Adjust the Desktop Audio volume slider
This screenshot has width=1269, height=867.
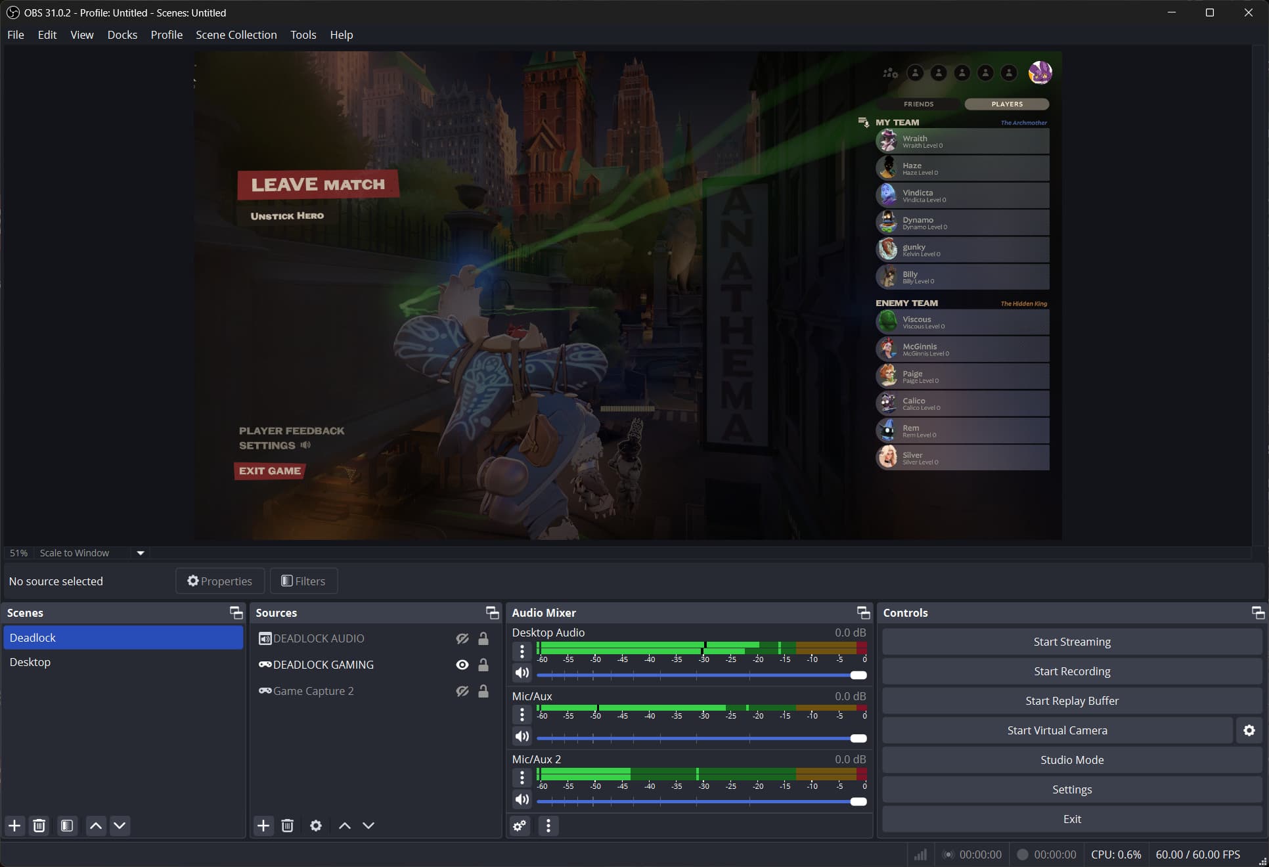click(701, 675)
